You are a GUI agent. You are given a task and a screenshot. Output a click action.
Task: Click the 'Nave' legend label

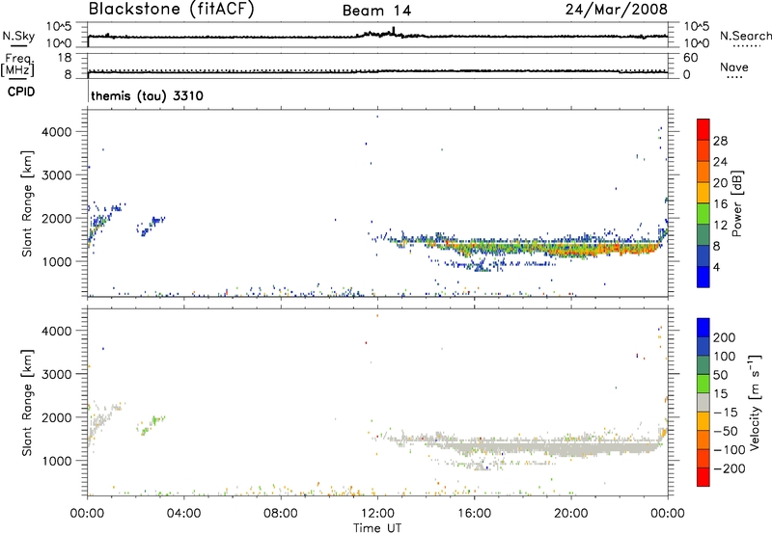(x=734, y=67)
